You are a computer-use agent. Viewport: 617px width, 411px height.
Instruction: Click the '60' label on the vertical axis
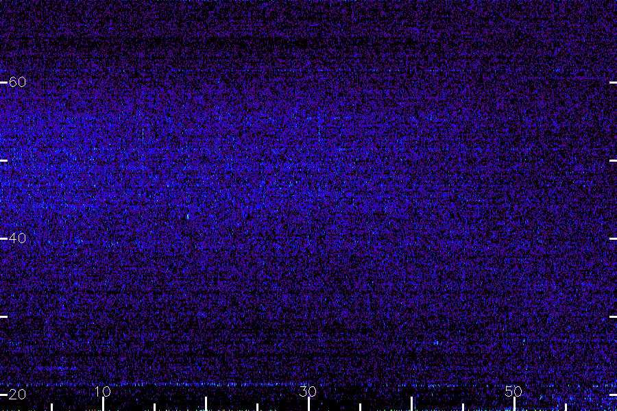click(x=17, y=82)
